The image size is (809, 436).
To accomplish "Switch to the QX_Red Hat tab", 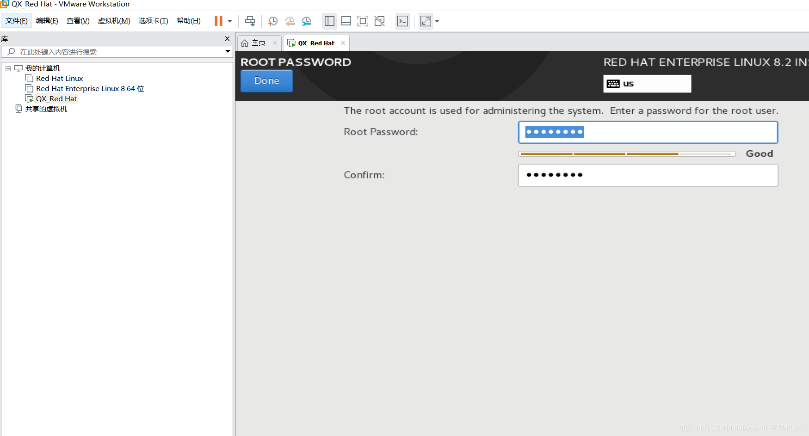I will (316, 43).
